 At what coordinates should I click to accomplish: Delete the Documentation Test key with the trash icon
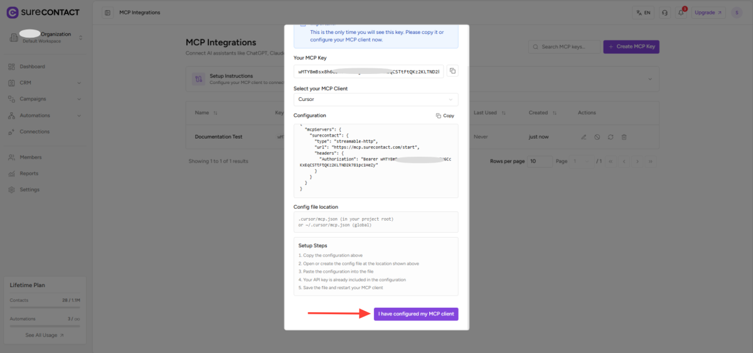pos(624,137)
